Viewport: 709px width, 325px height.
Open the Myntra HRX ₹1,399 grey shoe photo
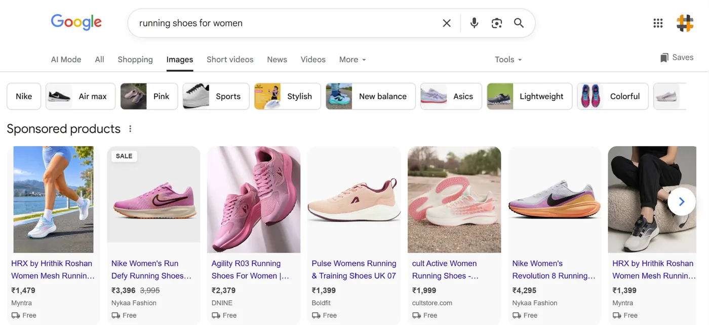tap(652, 199)
